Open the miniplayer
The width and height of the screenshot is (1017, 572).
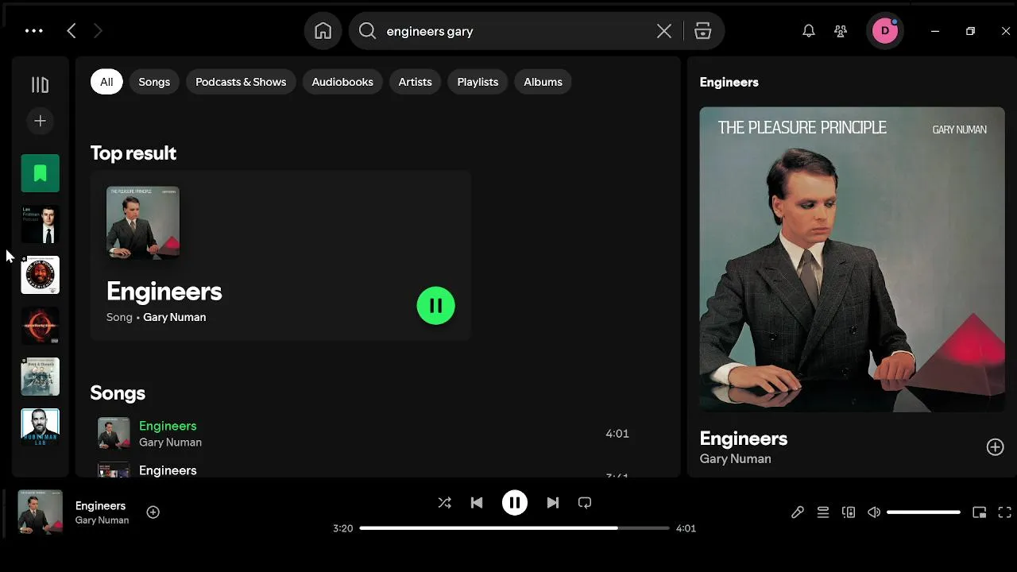click(x=980, y=512)
